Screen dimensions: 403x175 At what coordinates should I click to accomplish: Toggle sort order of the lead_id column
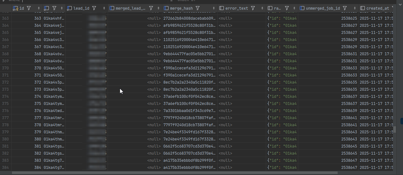[104, 8]
